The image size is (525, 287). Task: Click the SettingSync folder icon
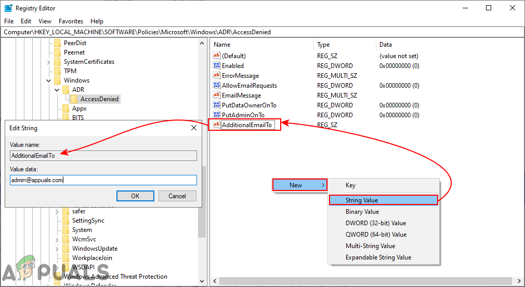point(65,221)
